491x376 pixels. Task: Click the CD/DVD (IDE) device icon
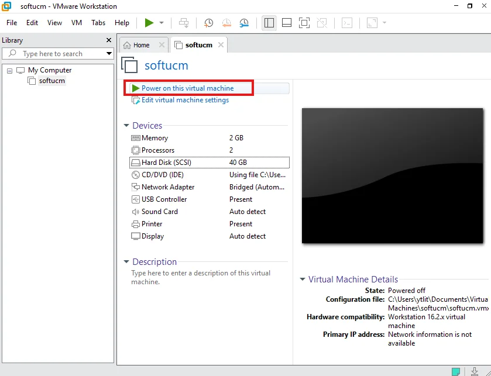(136, 175)
